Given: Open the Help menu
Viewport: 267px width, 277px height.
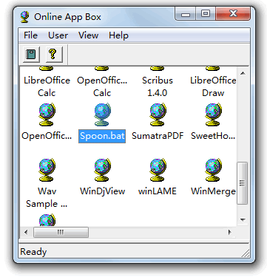Looking at the screenshot, I should tap(118, 35).
